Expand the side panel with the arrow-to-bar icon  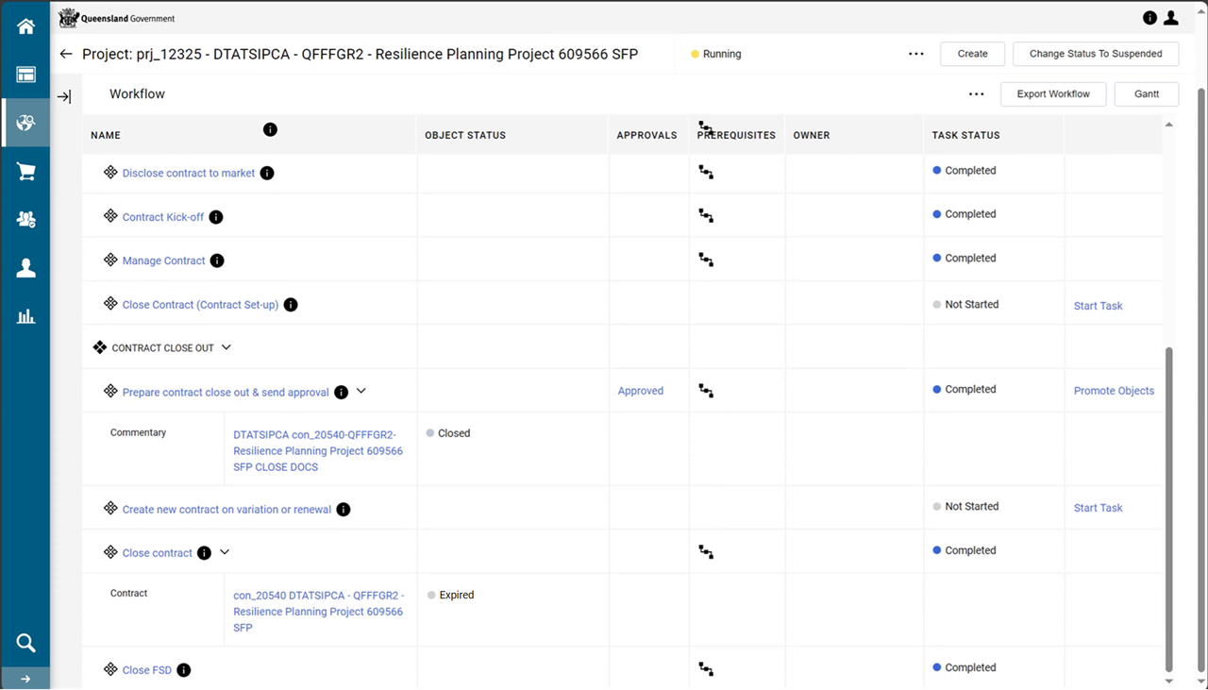64,96
